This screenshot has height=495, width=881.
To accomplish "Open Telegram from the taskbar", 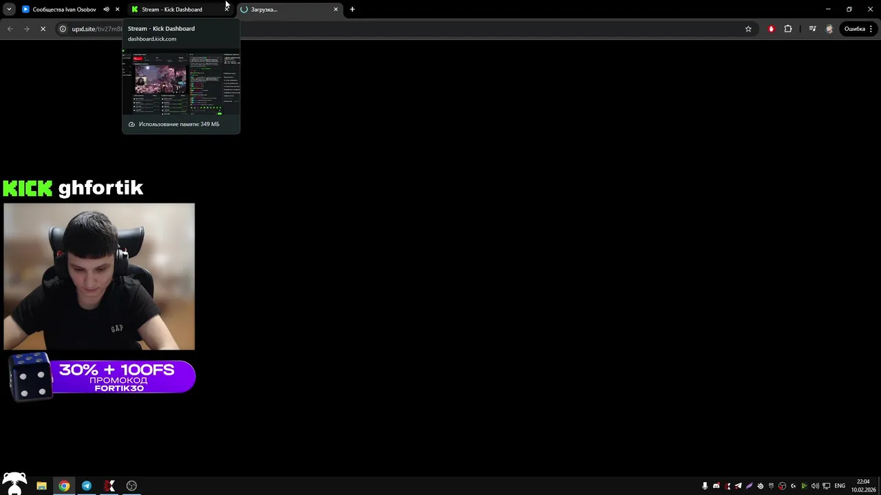I will coord(87,486).
